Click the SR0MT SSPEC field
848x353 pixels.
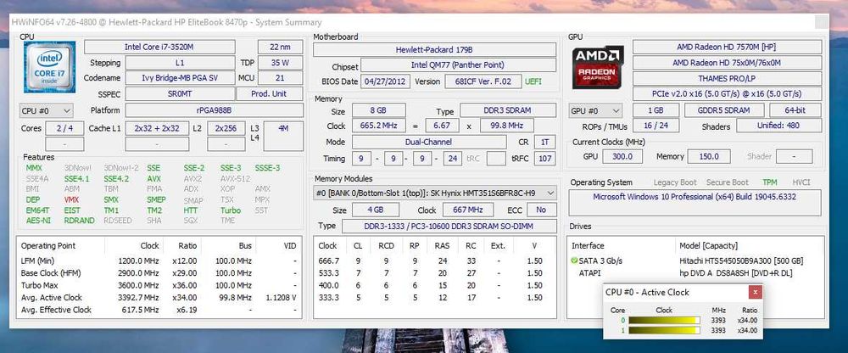pyautogui.click(x=180, y=93)
